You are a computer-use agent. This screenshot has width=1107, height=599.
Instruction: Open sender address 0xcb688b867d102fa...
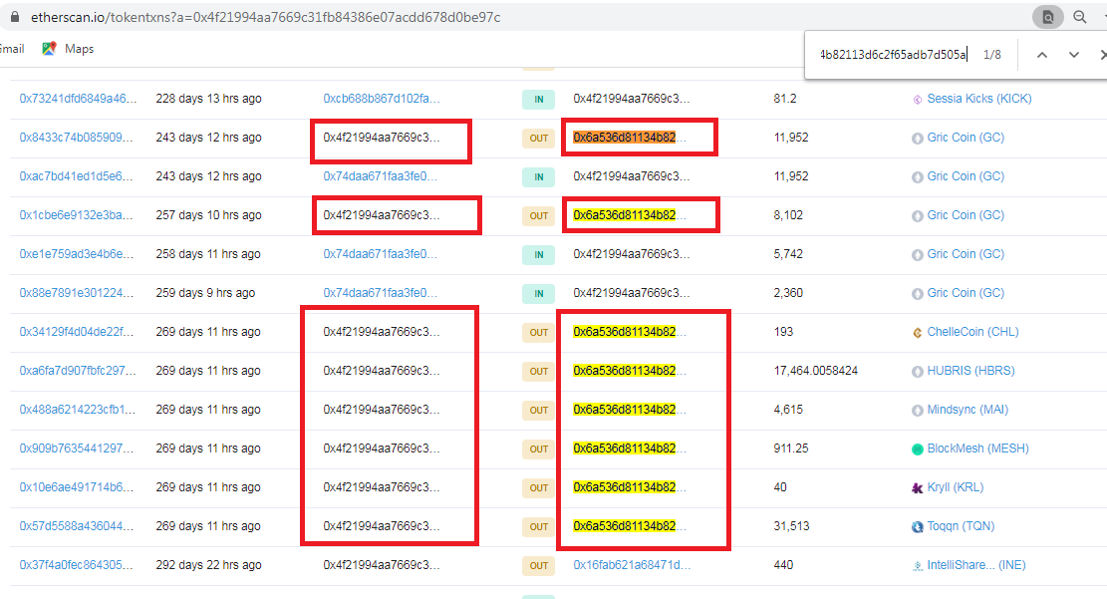382,99
